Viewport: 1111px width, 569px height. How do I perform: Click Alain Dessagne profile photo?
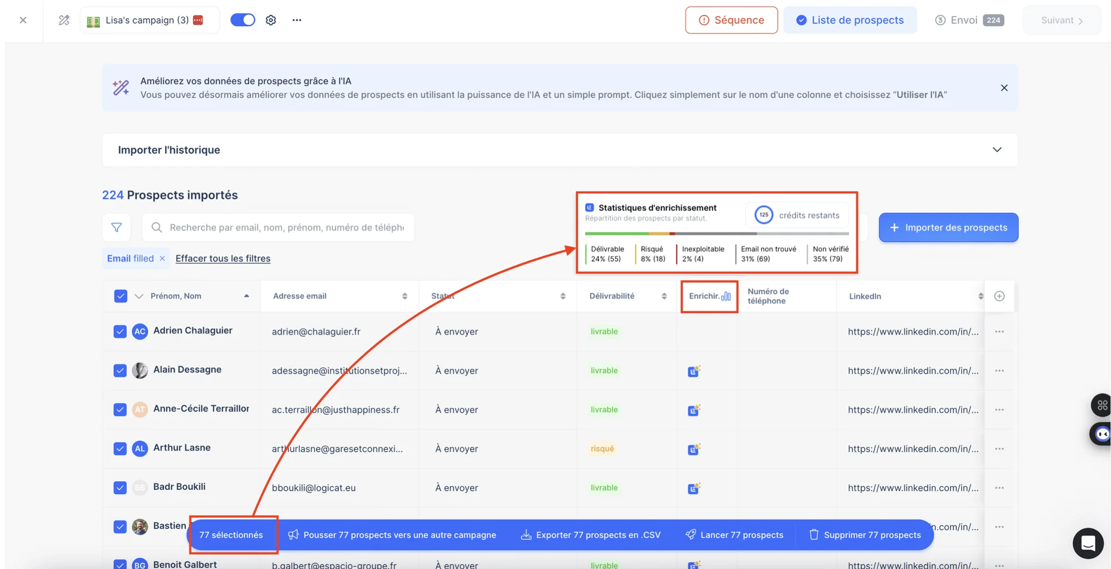tap(140, 371)
